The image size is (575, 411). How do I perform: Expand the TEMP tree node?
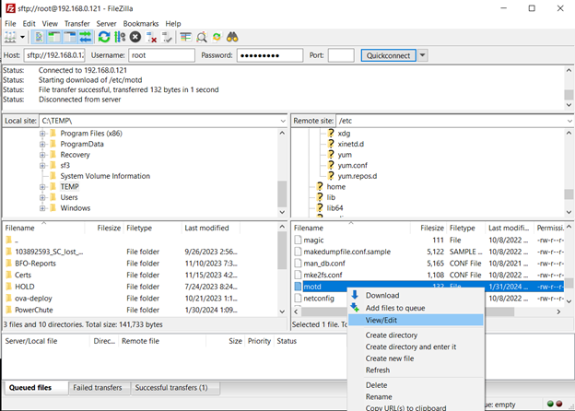(x=42, y=187)
